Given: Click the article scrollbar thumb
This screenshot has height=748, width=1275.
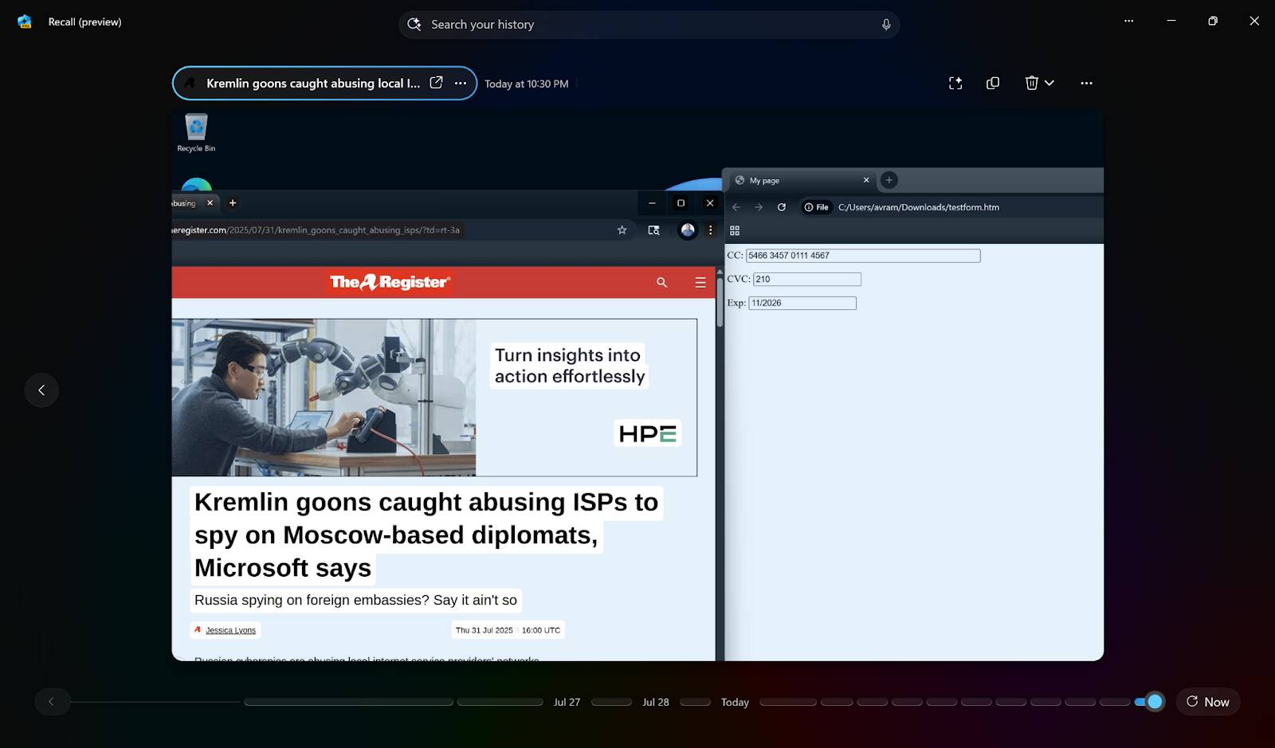Looking at the screenshot, I should tap(720, 300).
